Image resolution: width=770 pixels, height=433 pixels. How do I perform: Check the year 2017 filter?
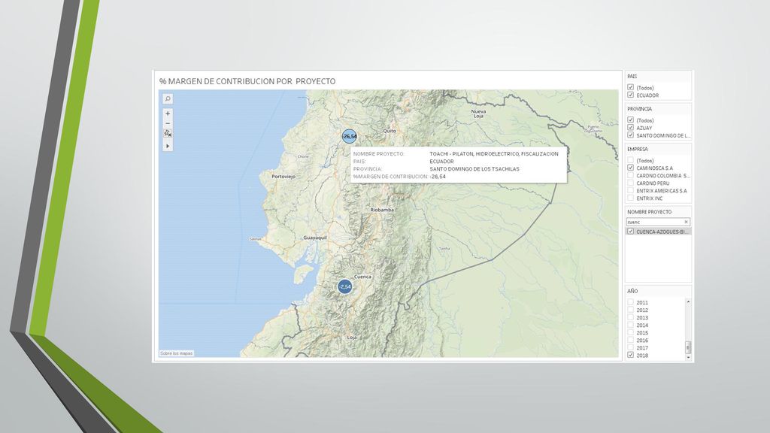pyautogui.click(x=631, y=347)
